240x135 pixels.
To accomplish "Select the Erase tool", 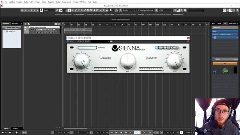I will point(79,10).
